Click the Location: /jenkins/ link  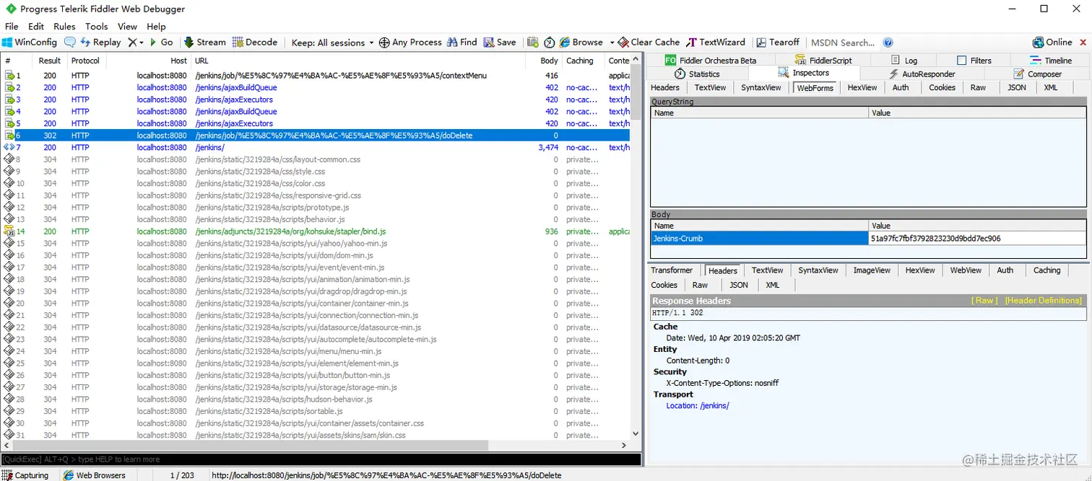tap(698, 406)
